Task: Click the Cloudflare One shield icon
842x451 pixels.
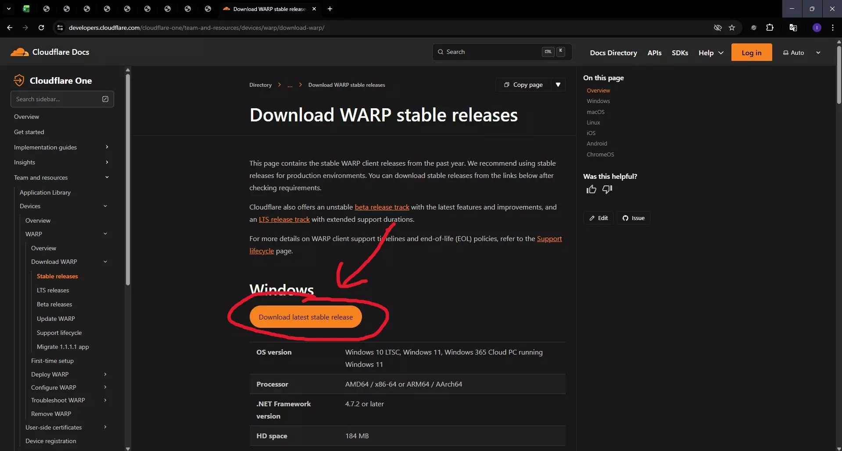Action: (19, 80)
